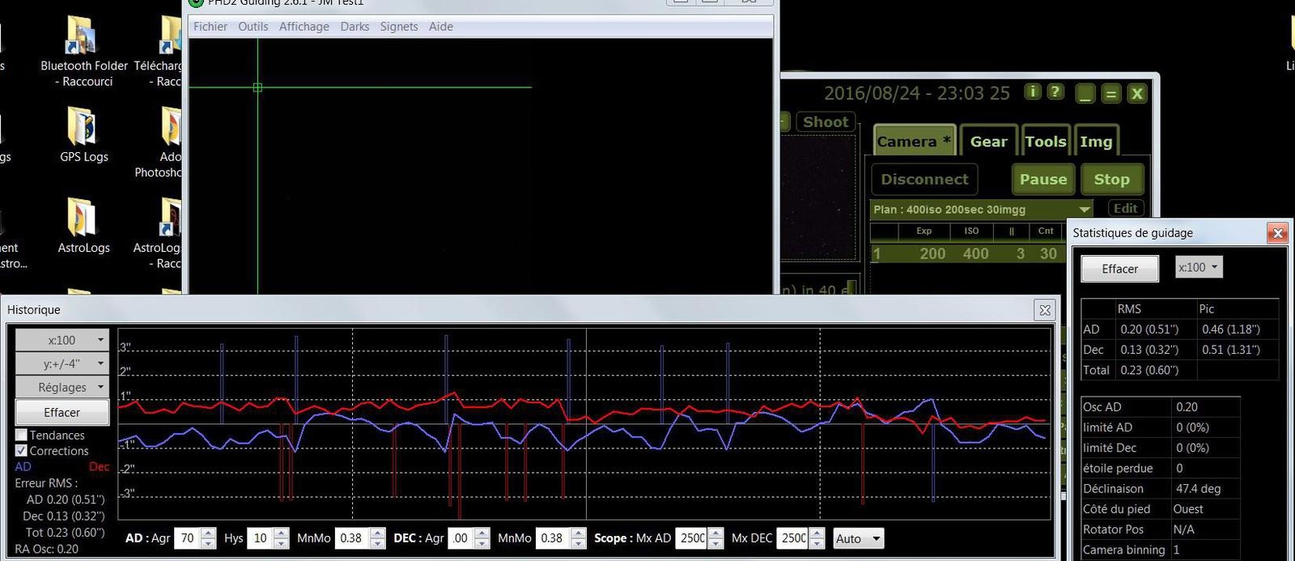This screenshot has width=1295, height=561.
Task: Click the AD Pic value 0.46 (1.18")
Action: 1231,329
